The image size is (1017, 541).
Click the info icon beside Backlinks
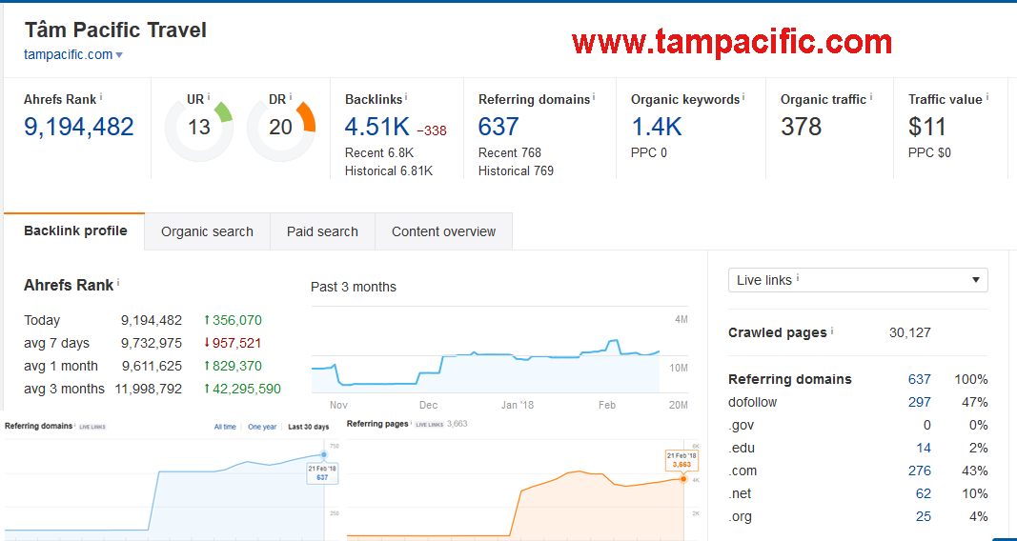[406, 96]
